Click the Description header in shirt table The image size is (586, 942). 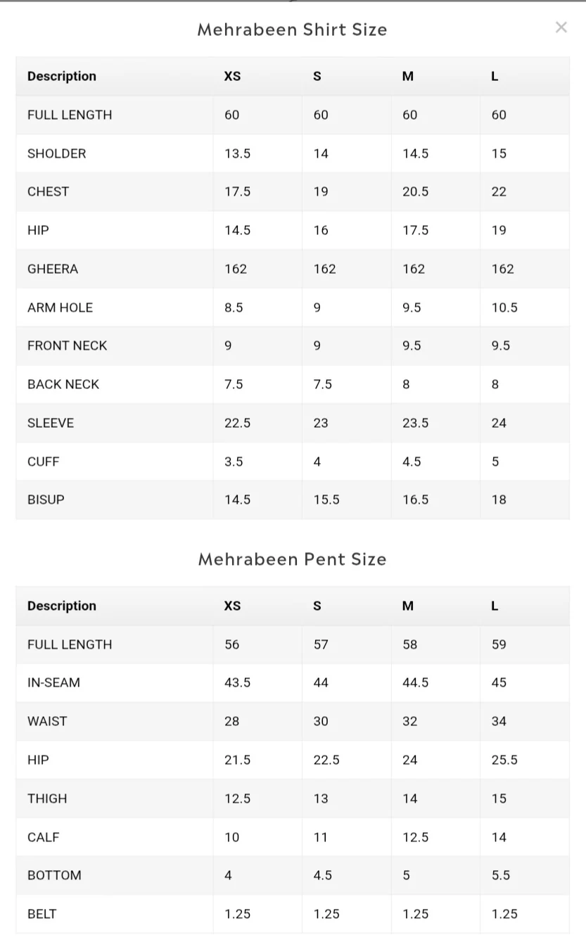62,76
